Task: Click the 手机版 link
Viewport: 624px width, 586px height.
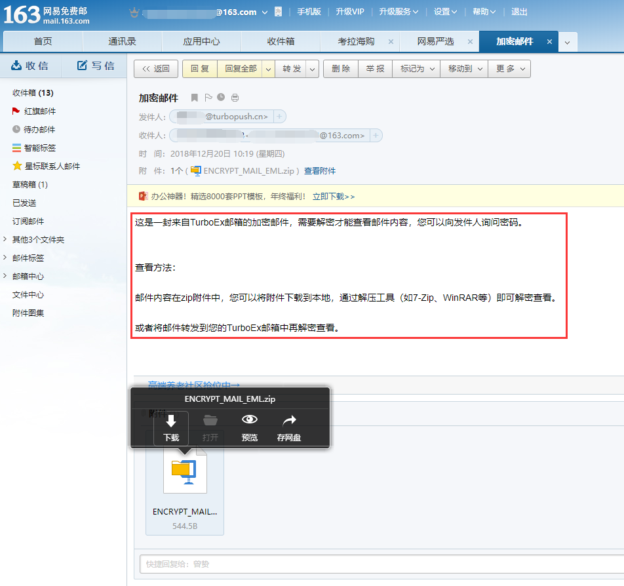Action: tap(309, 12)
